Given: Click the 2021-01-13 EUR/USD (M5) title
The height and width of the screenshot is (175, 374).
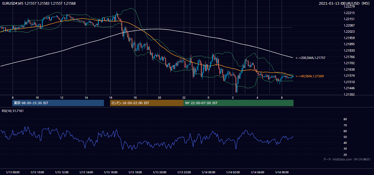Looking at the screenshot, I should (344, 3).
